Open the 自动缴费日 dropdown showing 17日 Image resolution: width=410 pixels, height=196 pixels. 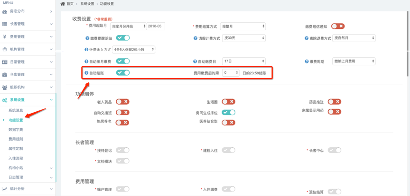tap(243, 61)
